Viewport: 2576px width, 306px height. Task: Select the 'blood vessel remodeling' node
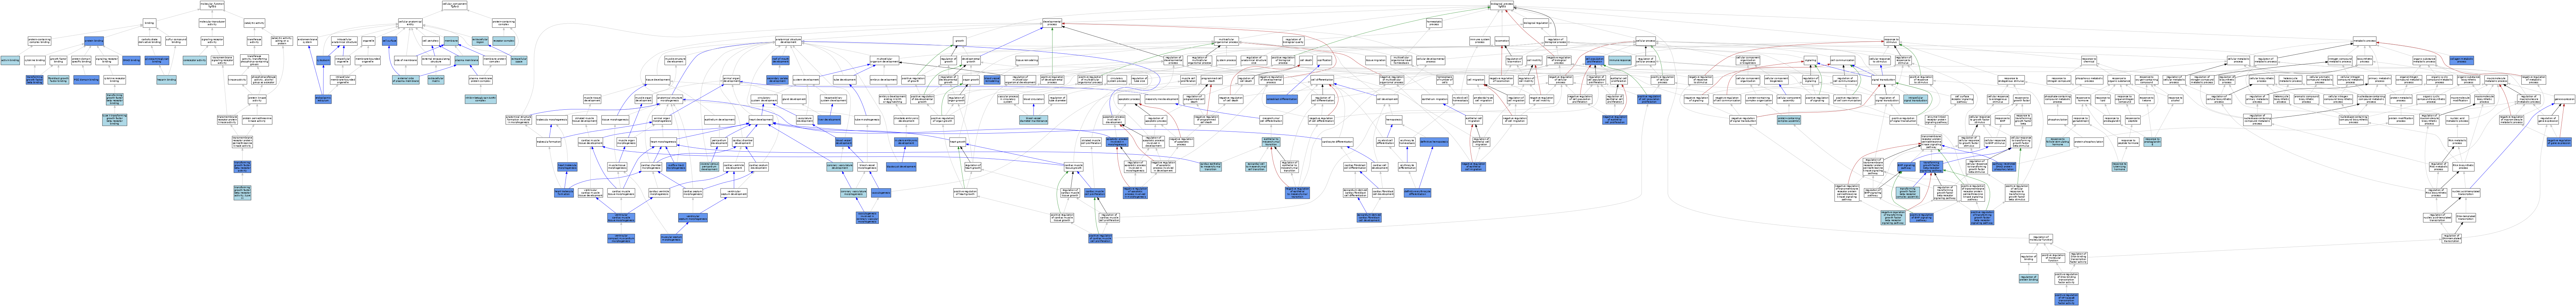point(992,80)
